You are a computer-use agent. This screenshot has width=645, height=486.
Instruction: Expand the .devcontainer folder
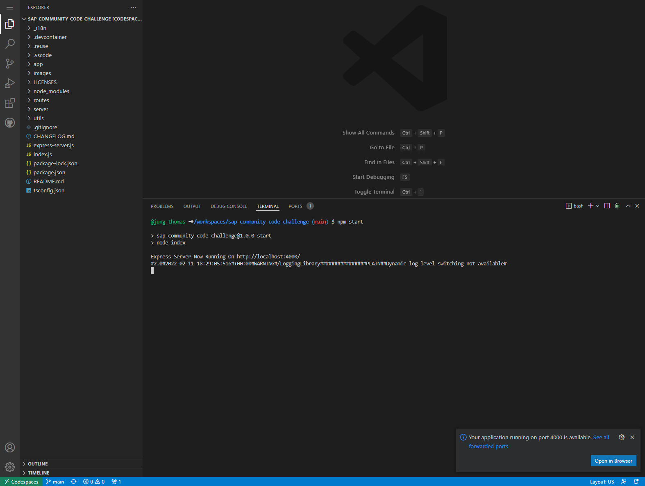[x=81, y=37]
